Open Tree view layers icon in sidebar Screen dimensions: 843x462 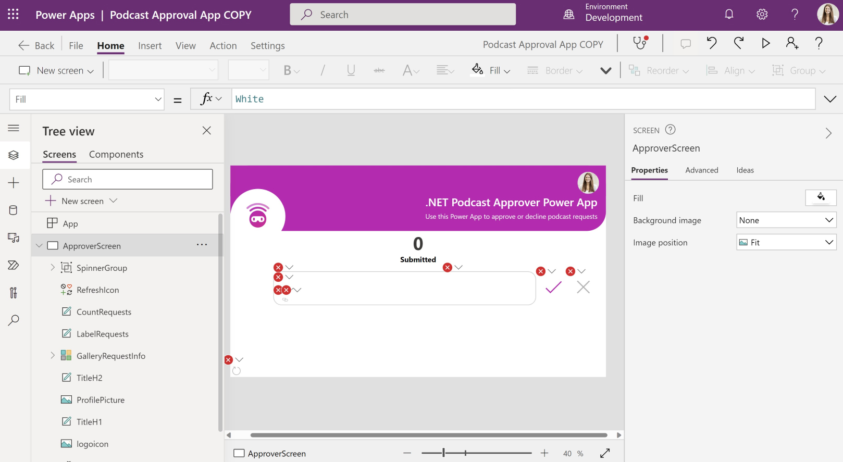pyautogui.click(x=14, y=155)
